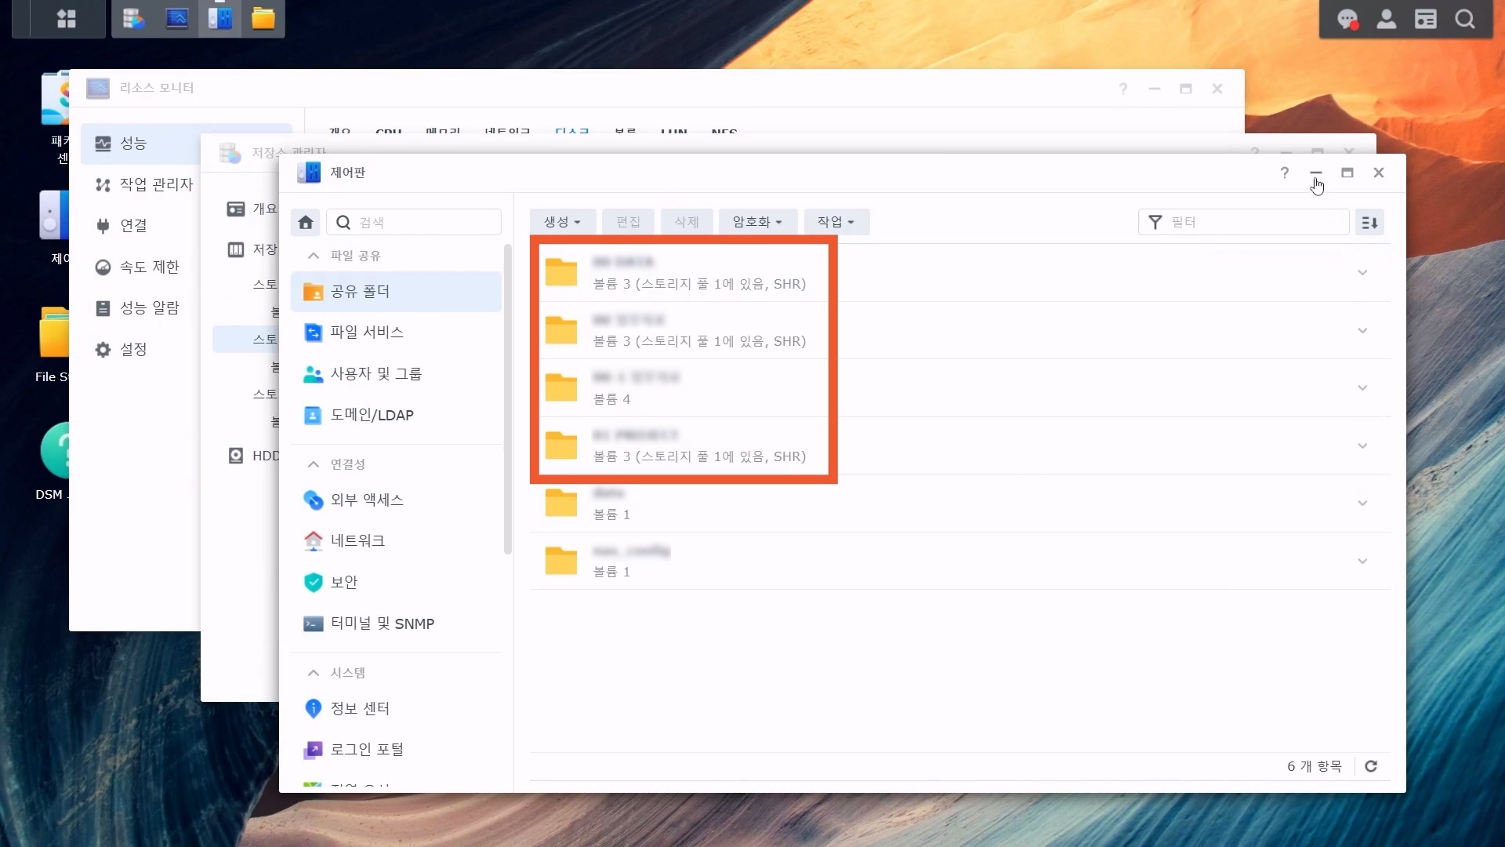
Task: Open 사용자 및 그룹 settings
Action: [x=375, y=374]
